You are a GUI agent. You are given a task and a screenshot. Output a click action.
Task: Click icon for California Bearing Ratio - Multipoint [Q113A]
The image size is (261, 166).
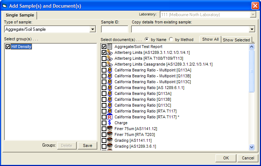[110, 70]
